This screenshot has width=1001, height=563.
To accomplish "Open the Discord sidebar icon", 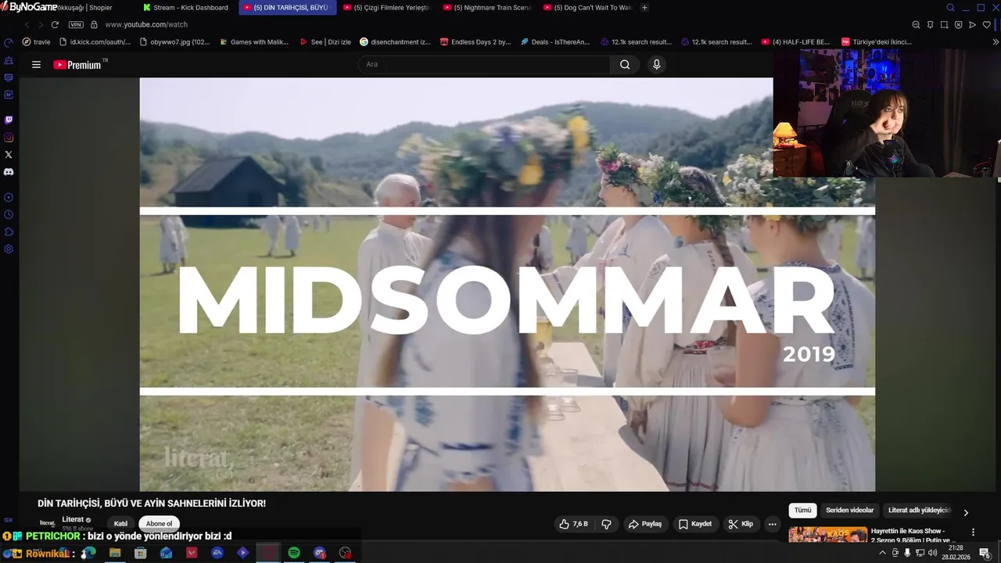I will 9,172.
